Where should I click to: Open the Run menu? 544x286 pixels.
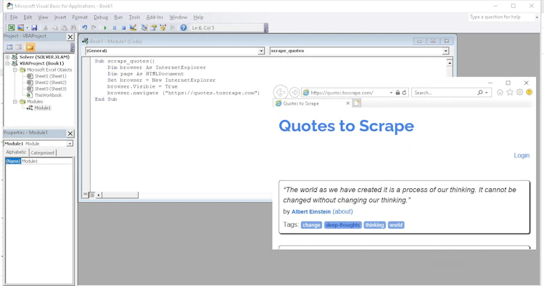click(x=118, y=17)
